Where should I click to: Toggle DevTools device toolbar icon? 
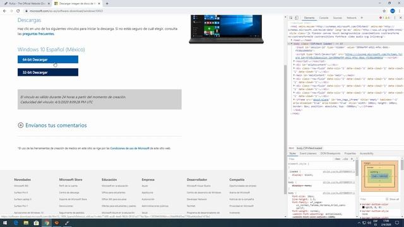(x=297, y=18)
